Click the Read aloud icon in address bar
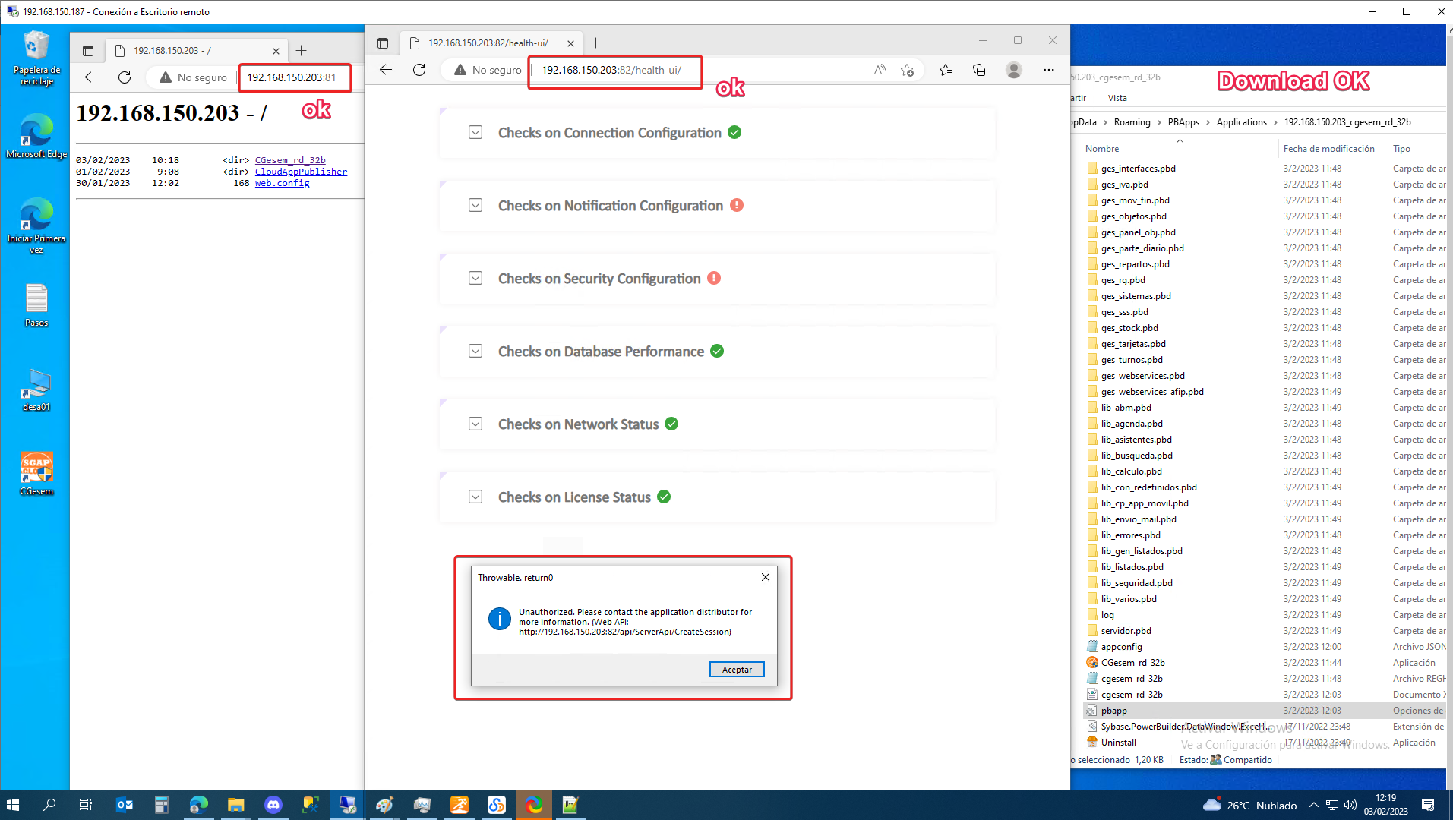This screenshot has height=820, width=1453. coord(880,70)
